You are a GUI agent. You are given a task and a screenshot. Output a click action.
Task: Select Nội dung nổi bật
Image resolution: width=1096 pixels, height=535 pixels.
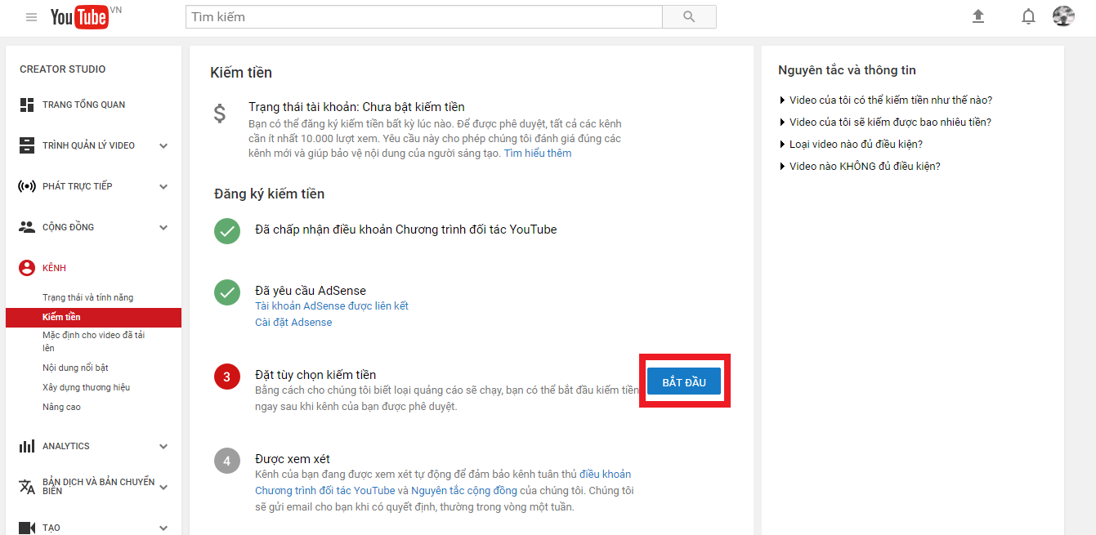(75, 368)
